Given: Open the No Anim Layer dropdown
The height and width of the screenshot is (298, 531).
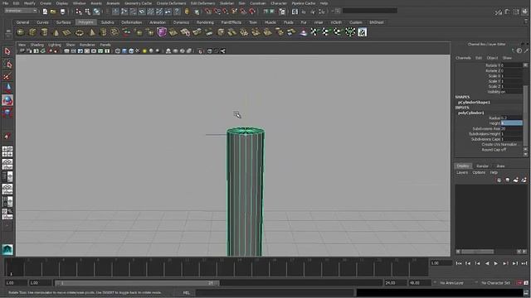Looking at the screenshot, I should (x=451, y=283).
